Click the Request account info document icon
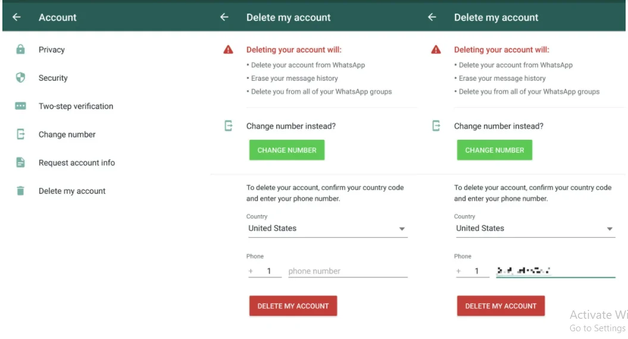The height and width of the screenshot is (339, 628). [x=20, y=162]
